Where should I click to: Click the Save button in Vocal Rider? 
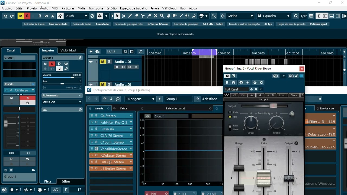(294, 95)
